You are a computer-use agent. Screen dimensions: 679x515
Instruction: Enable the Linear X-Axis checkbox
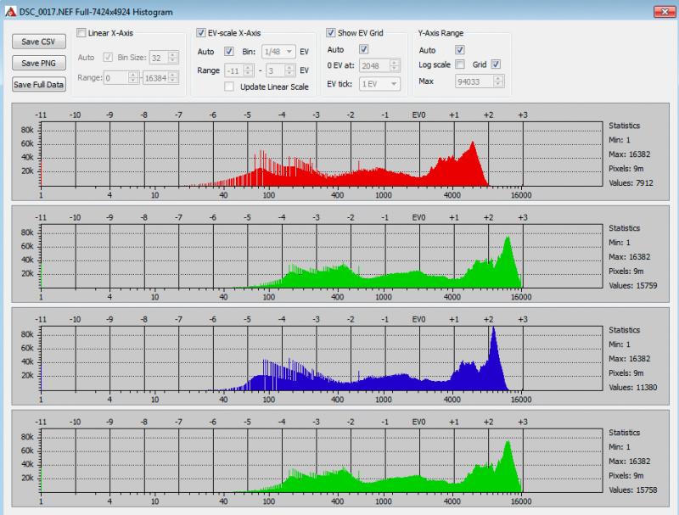(81, 33)
